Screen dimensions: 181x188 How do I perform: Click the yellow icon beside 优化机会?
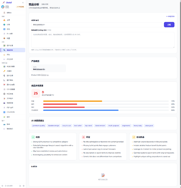134,137
